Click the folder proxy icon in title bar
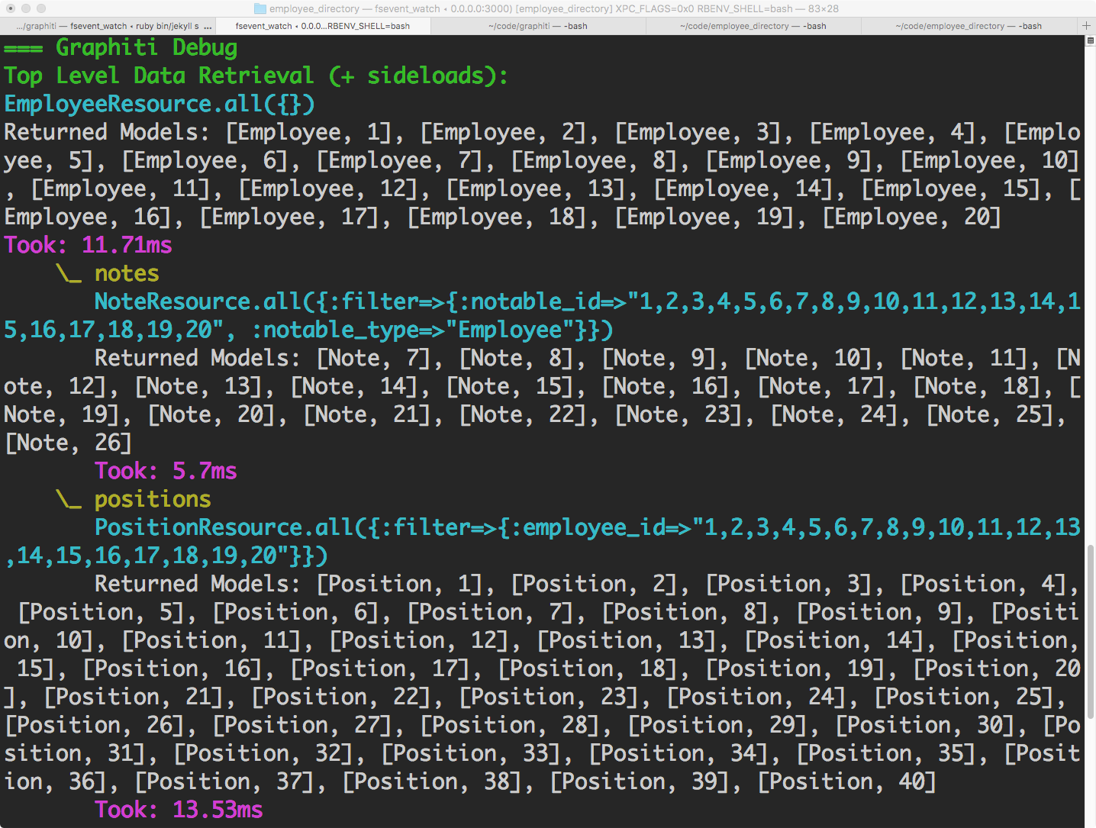The height and width of the screenshot is (828, 1096). tap(259, 8)
